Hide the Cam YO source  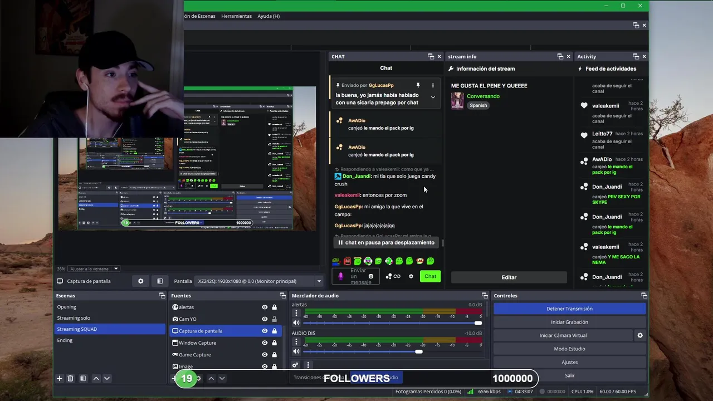tap(265, 319)
